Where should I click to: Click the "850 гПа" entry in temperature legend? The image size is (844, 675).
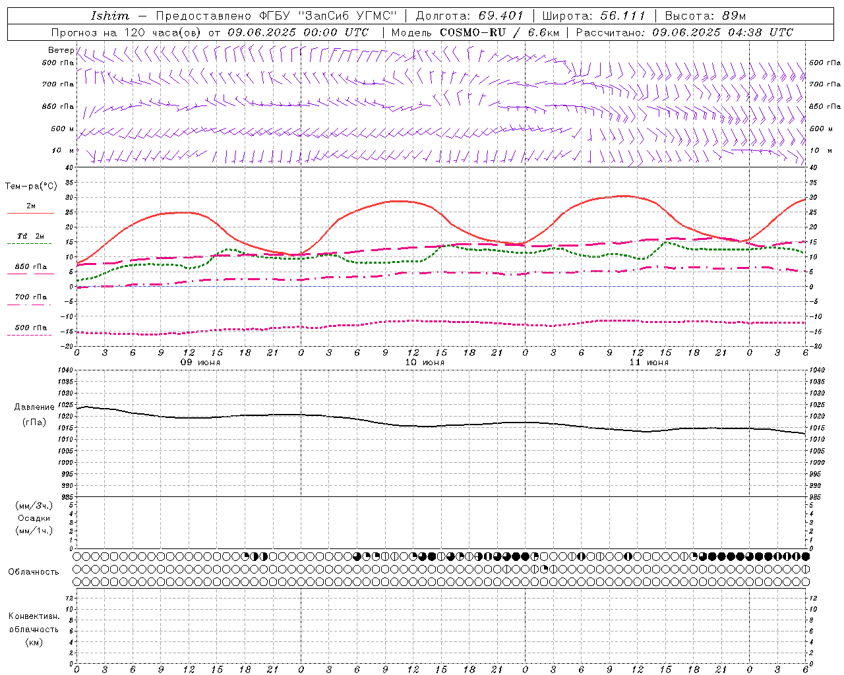[x=31, y=267]
